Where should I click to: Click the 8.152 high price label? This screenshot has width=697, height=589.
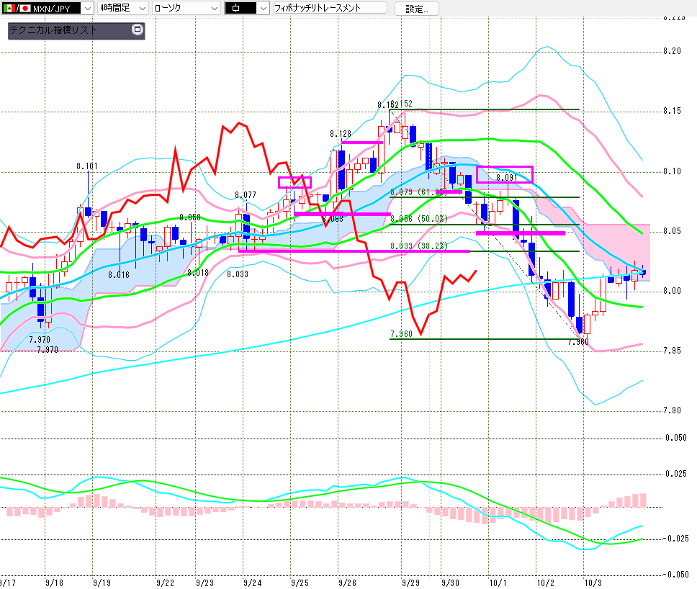(395, 104)
